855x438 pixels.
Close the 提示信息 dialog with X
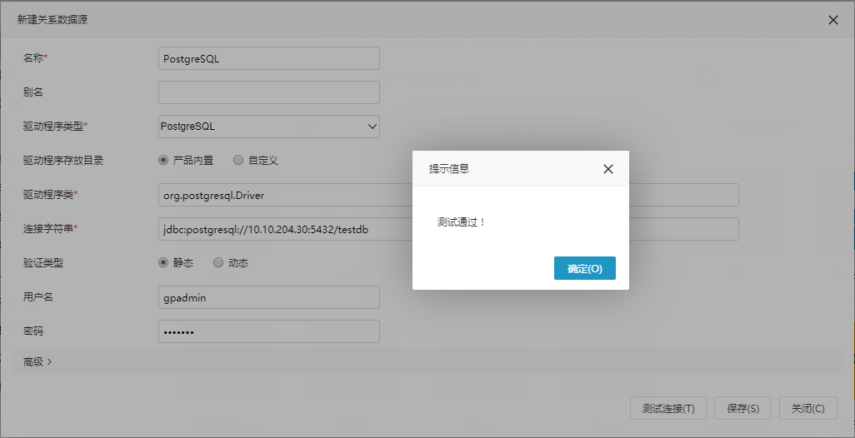click(x=608, y=169)
